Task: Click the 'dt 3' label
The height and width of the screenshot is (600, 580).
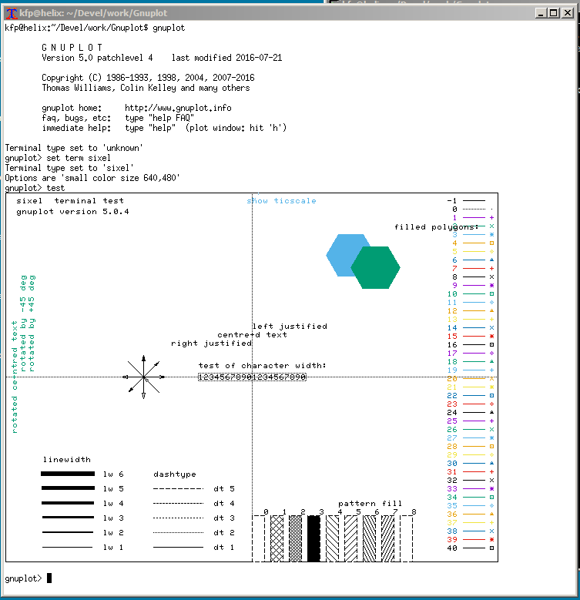Action: point(224,518)
